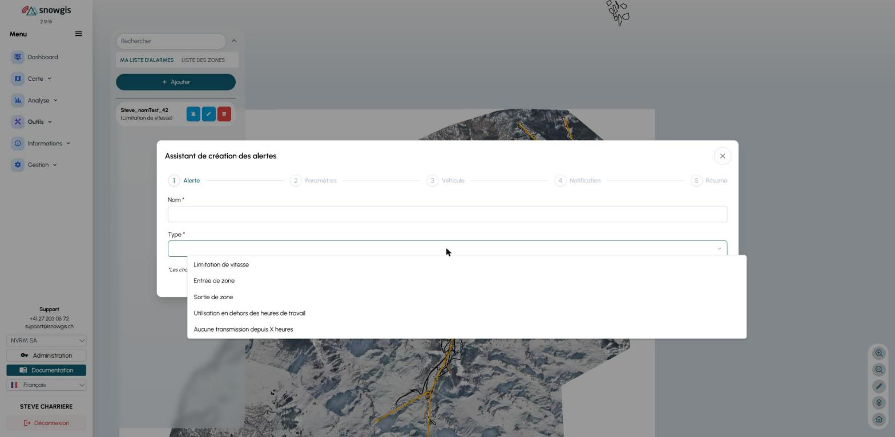Open the map layers tool

879,403
